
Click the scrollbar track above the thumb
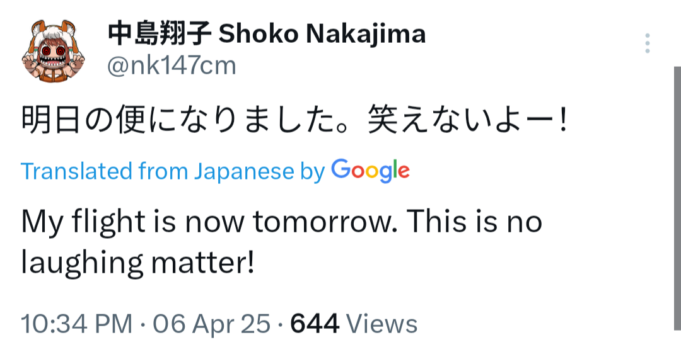tap(677, 31)
